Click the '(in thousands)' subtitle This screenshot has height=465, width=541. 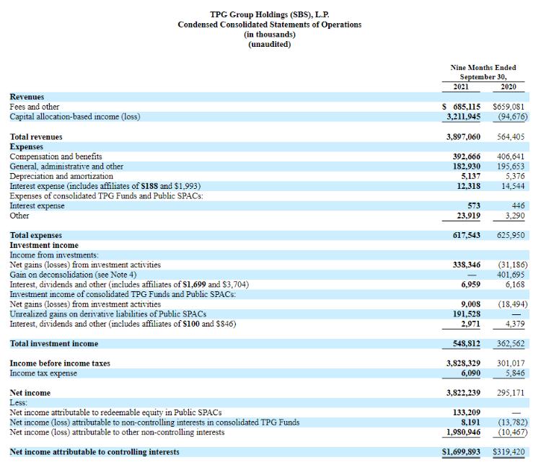point(270,35)
